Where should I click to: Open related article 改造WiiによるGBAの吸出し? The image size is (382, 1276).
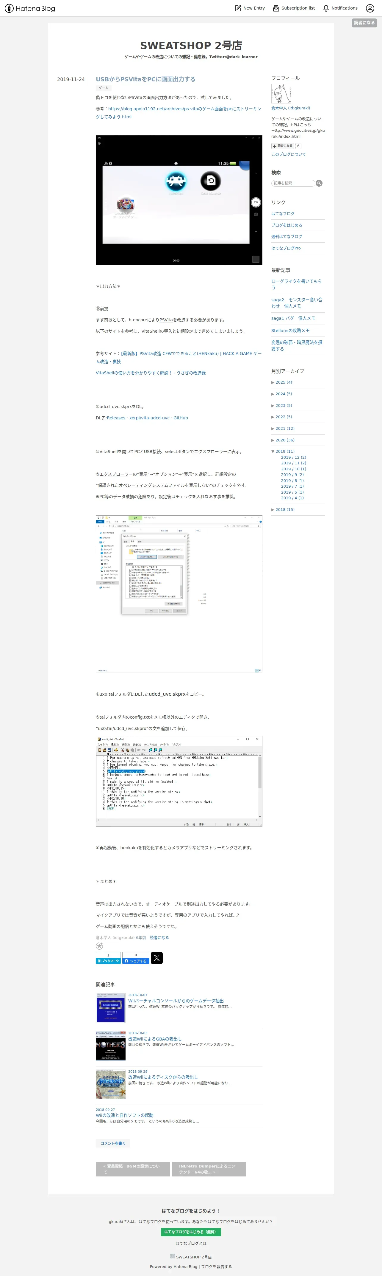click(x=155, y=1039)
